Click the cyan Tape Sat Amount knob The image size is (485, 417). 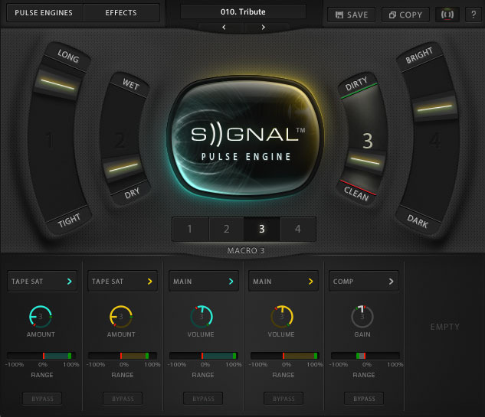pos(40,317)
